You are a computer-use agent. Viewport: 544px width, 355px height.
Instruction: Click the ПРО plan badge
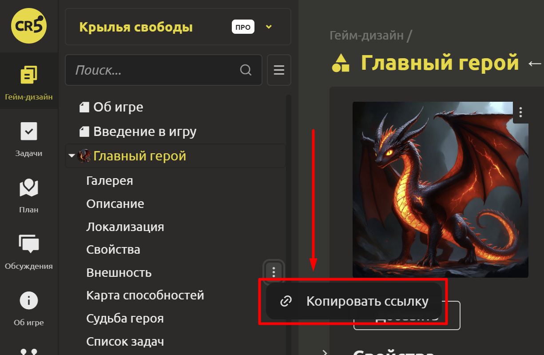243,27
